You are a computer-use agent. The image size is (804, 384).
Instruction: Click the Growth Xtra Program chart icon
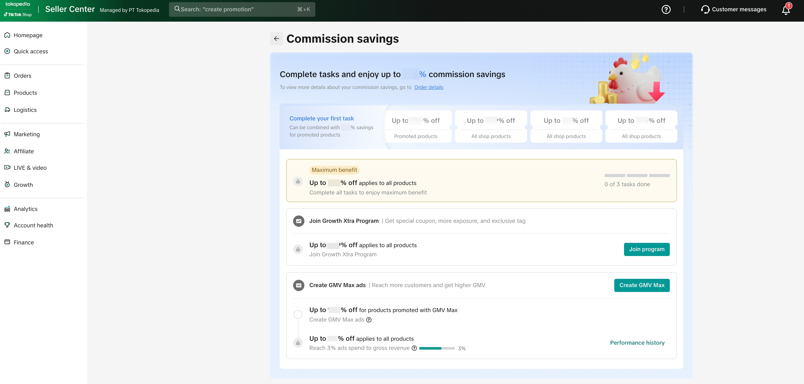tap(298, 221)
